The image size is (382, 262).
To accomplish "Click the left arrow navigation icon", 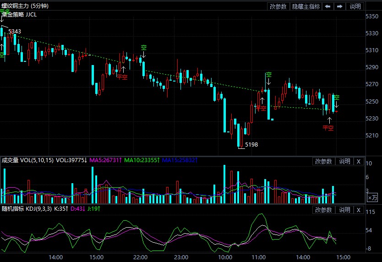I will click(x=328, y=6).
